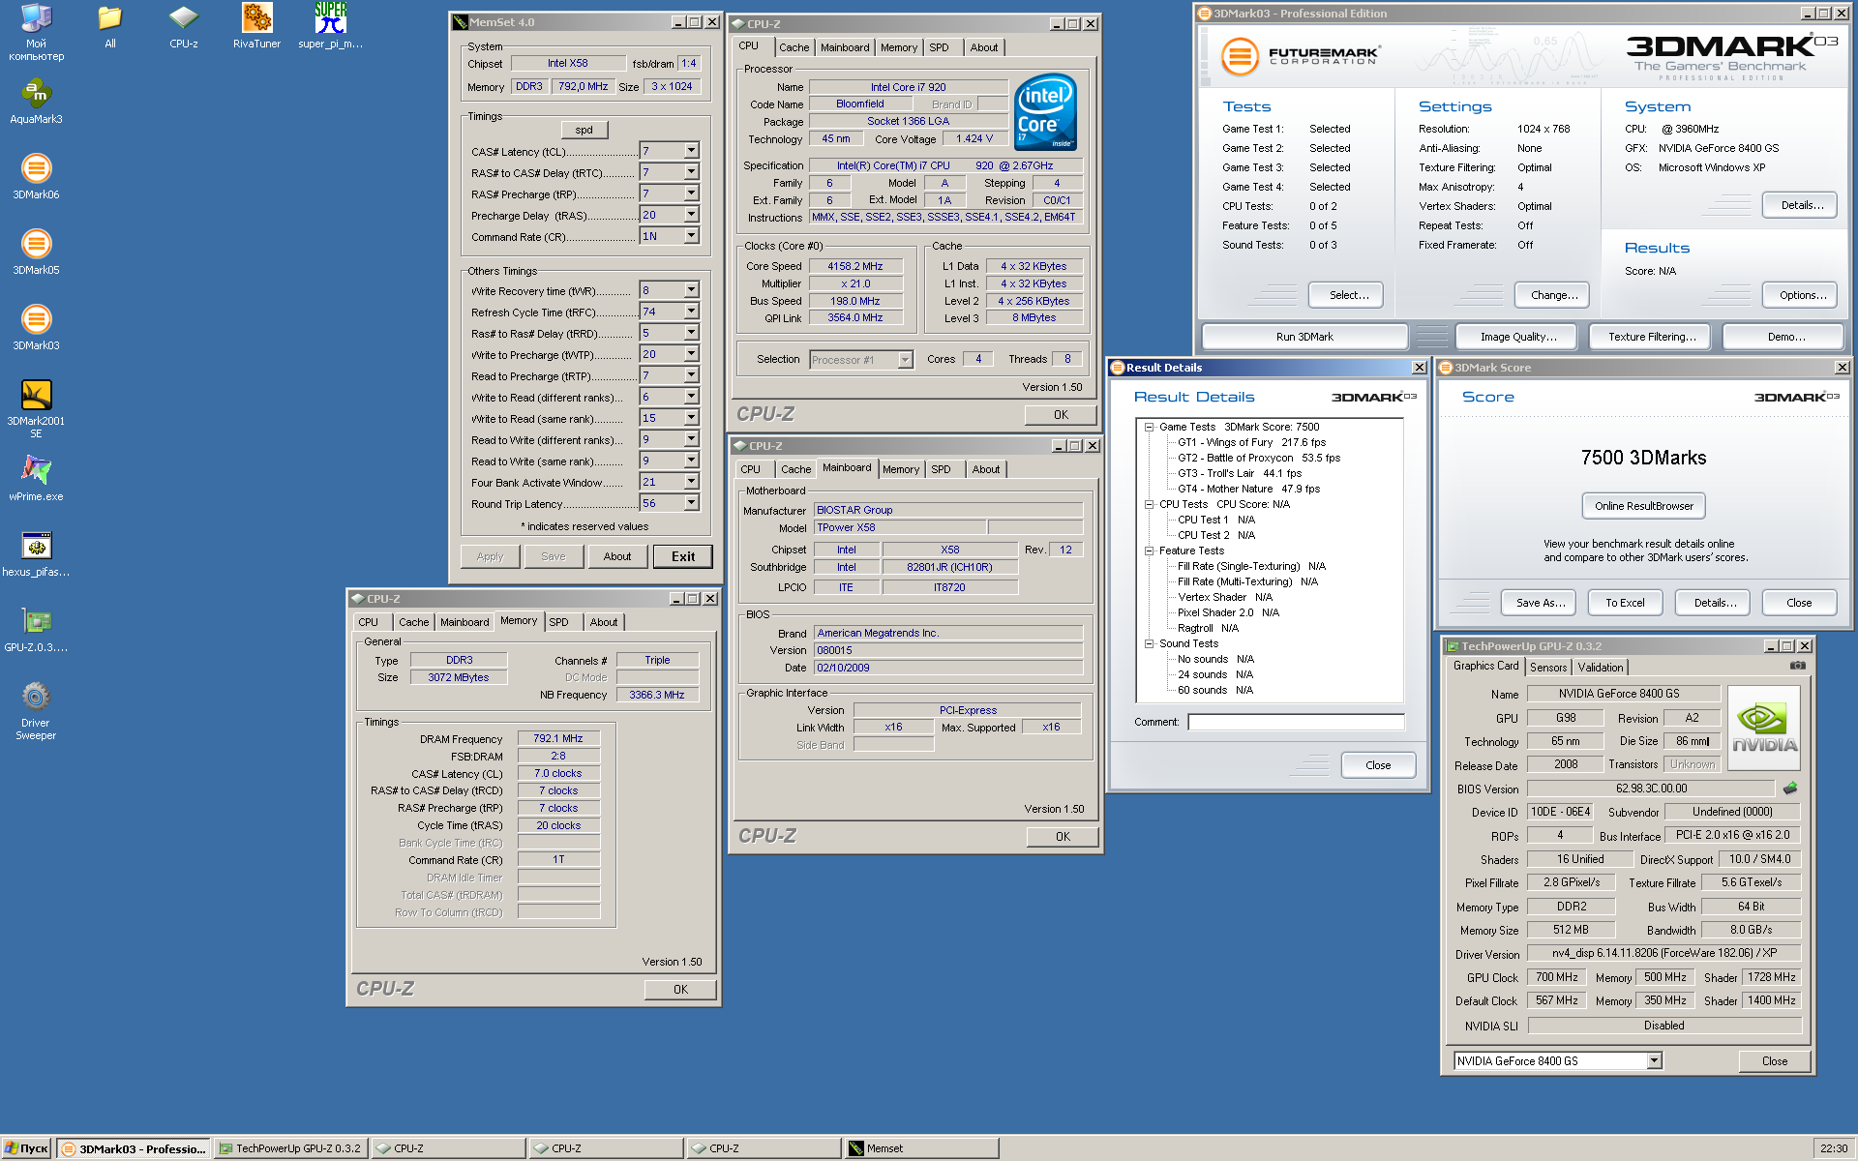The image size is (1858, 1161).
Task: Launch the RivaTuner desktop icon
Action: [256, 26]
